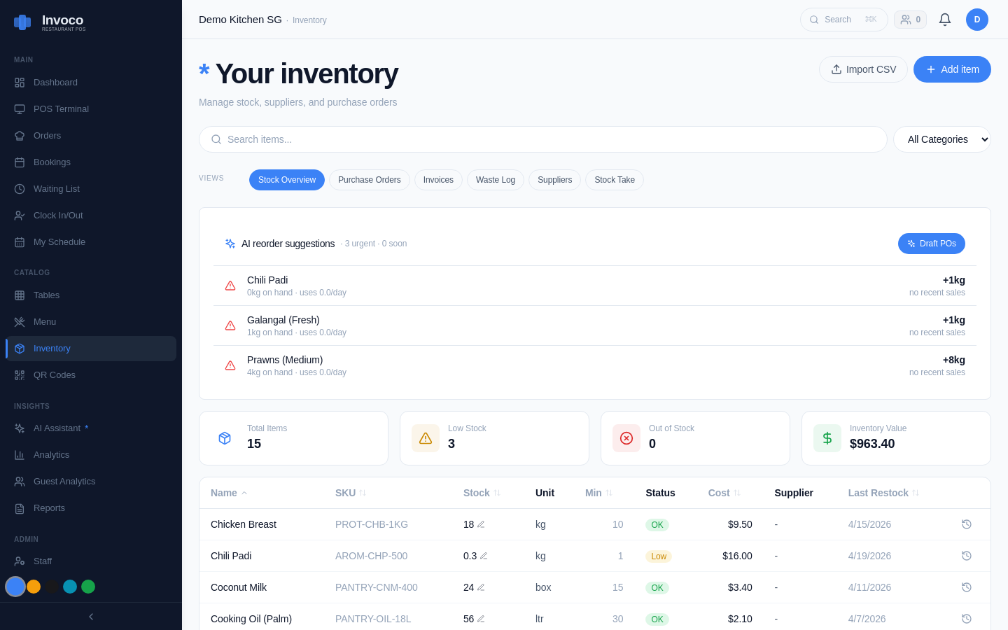Click the Draft POs button

pyautogui.click(x=932, y=244)
